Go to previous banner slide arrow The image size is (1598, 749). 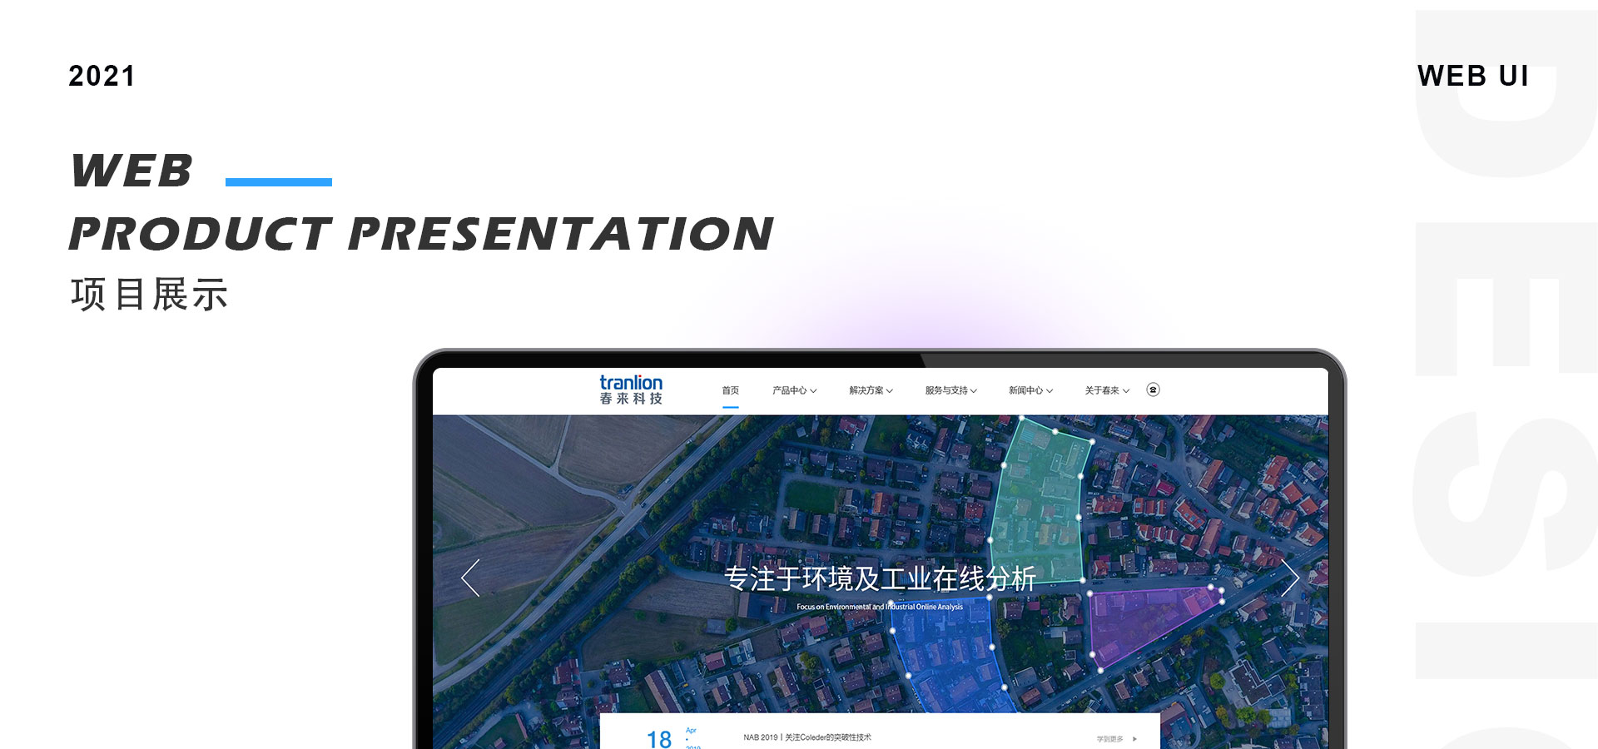471,578
